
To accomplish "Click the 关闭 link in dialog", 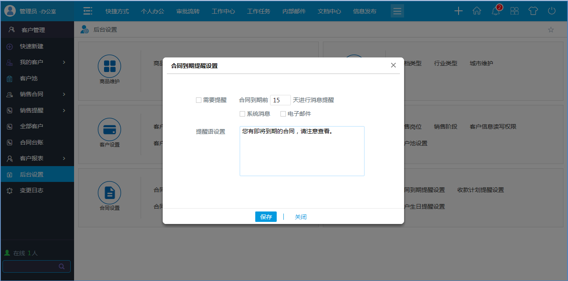I will (301, 217).
